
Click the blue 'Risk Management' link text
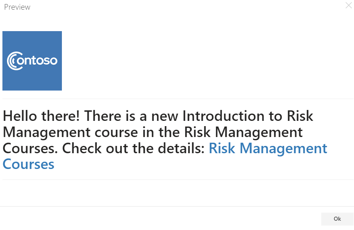[x=268, y=148]
